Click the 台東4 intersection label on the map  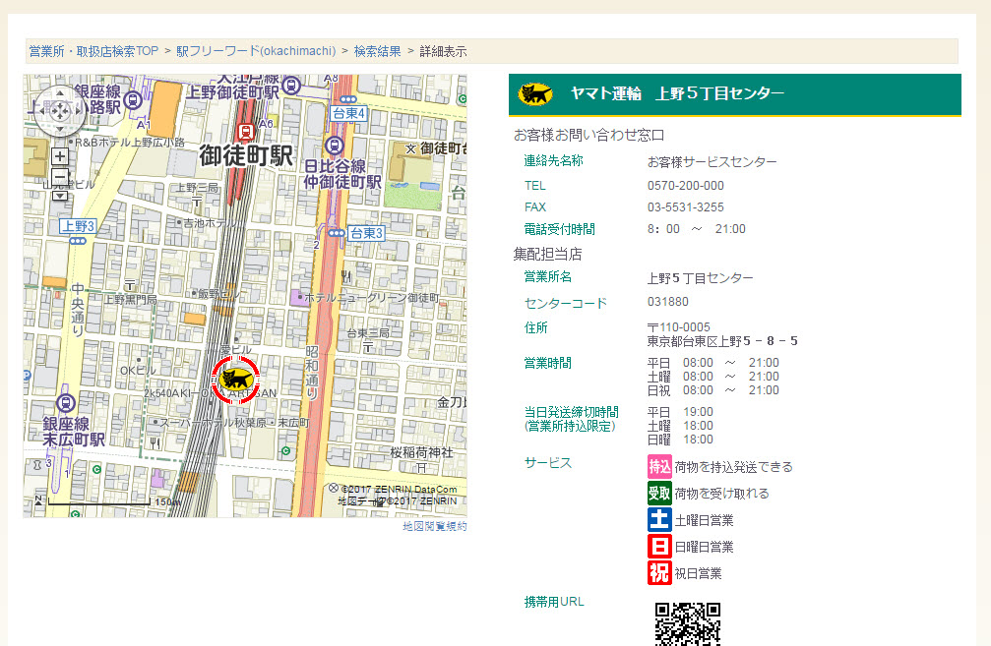[349, 114]
